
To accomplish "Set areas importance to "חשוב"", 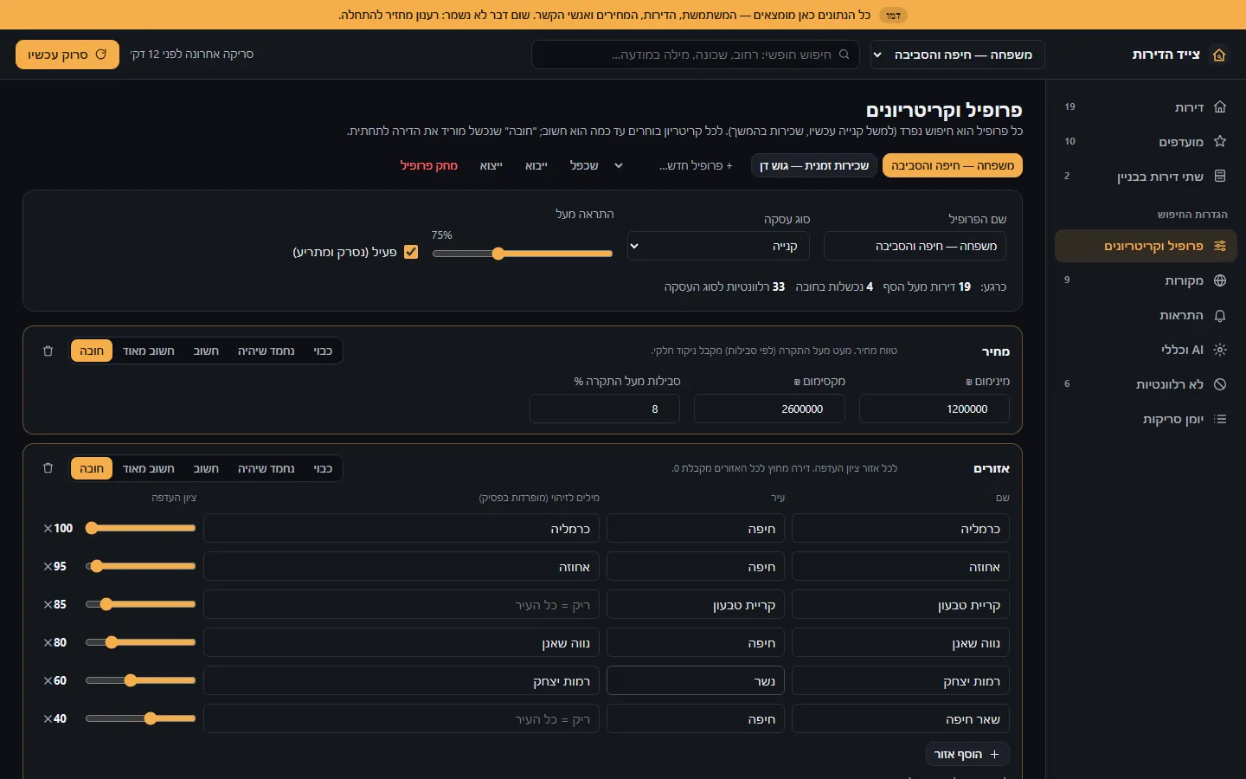I will (206, 468).
